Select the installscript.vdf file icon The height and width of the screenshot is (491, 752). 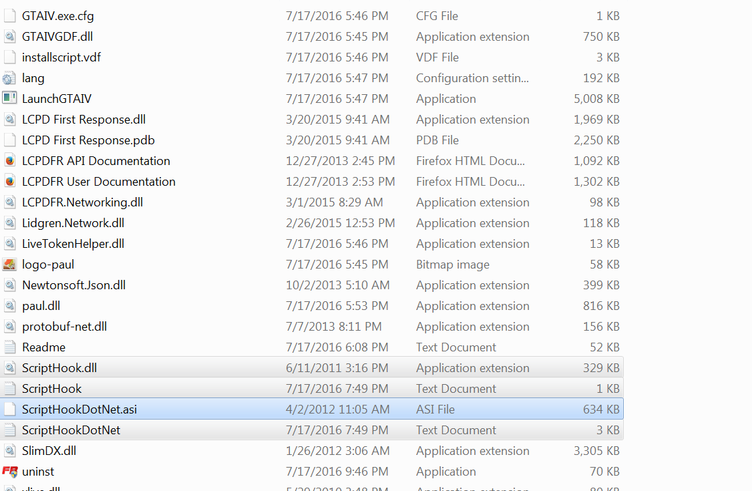click(x=9, y=57)
